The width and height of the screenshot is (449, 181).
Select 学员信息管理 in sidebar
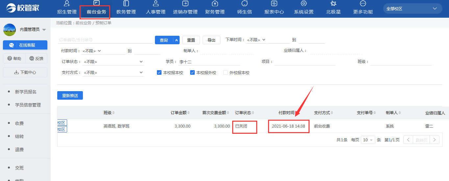[28, 105]
